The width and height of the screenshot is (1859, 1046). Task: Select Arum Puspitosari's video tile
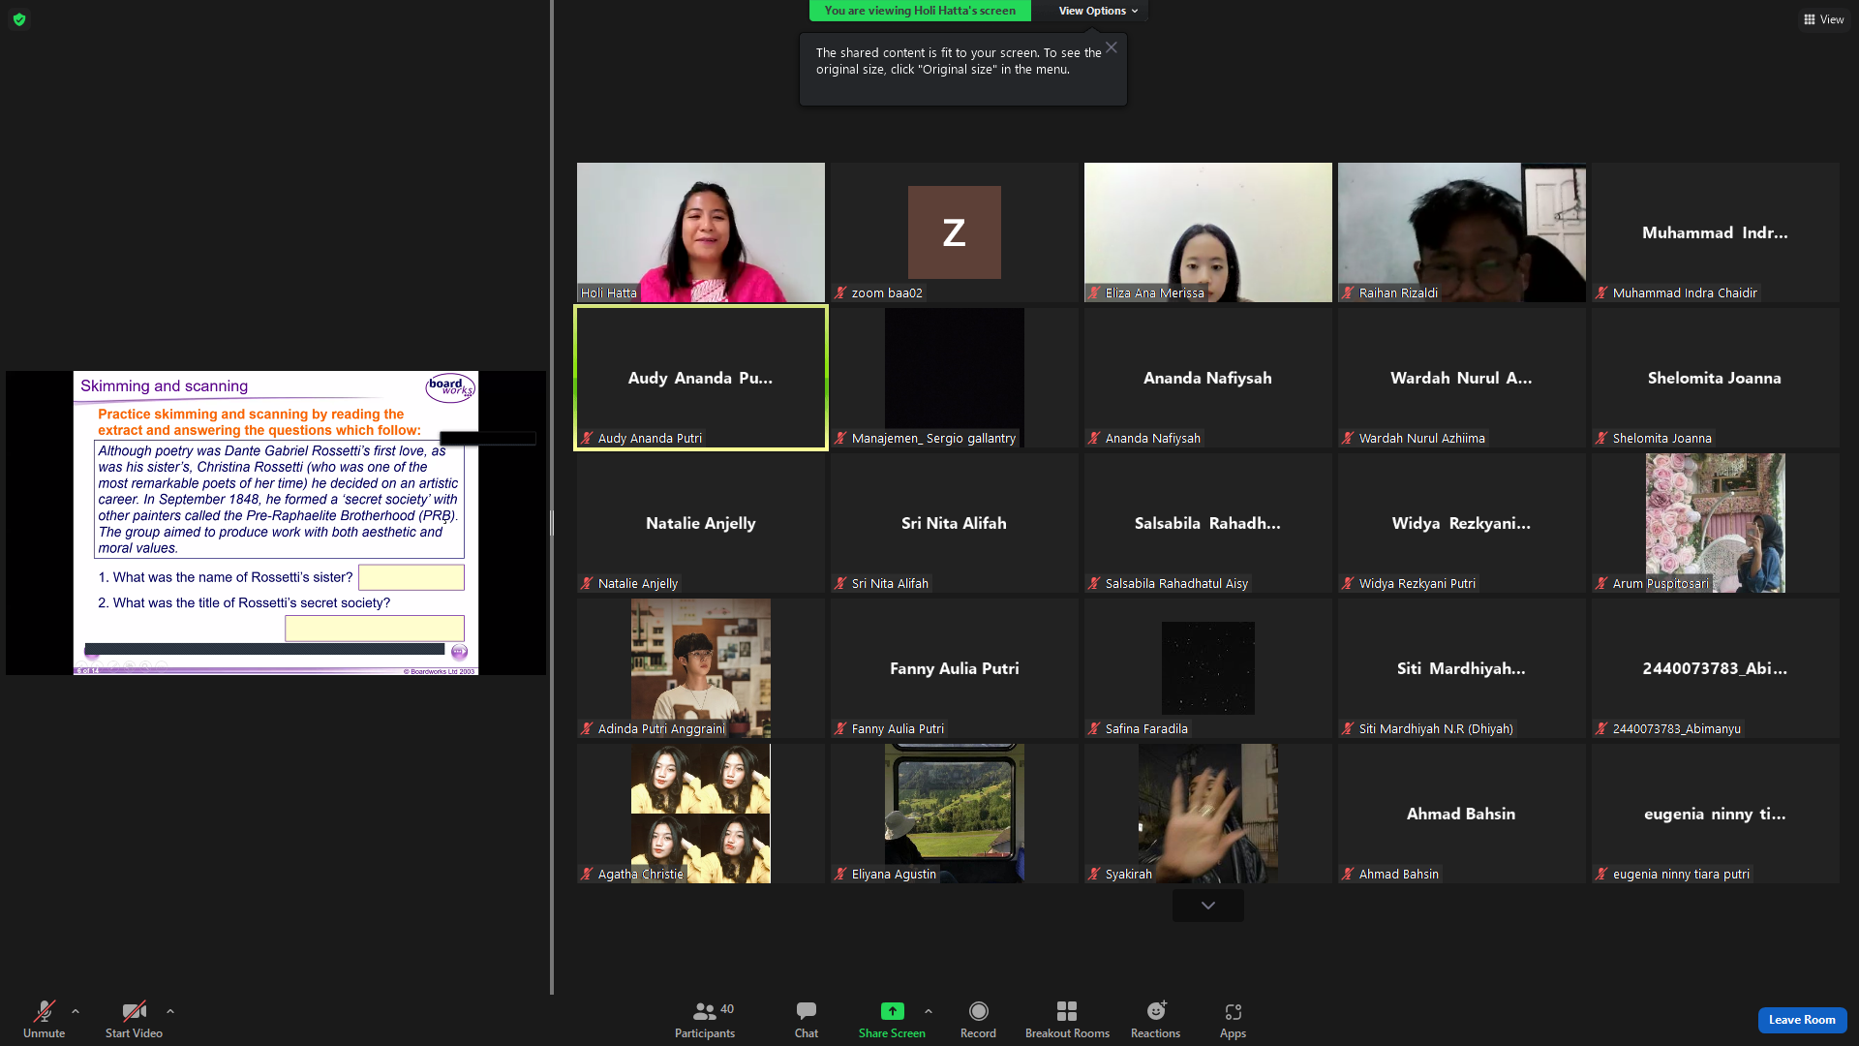(x=1716, y=523)
